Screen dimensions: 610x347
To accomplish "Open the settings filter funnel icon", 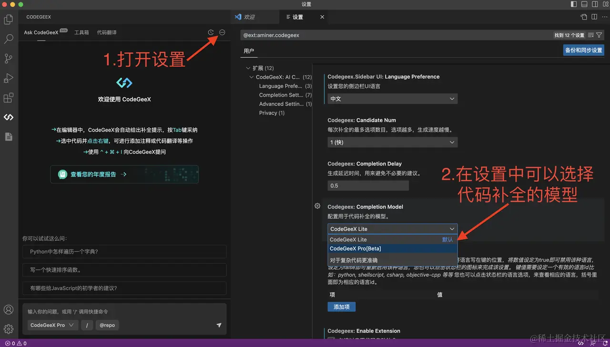I will coord(599,35).
